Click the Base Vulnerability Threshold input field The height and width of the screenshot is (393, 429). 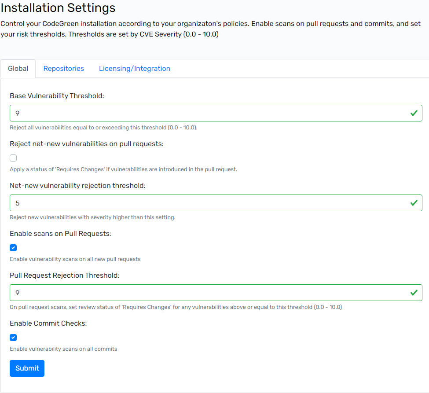pos(216,113)
